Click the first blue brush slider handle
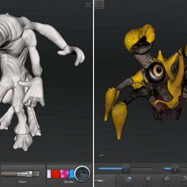 tap(126, 168)
